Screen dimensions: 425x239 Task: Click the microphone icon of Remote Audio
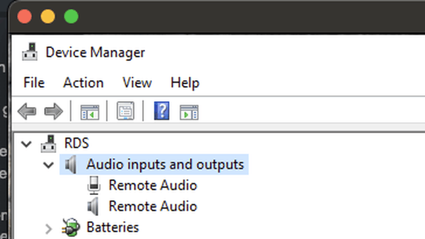tap(94, 185)
